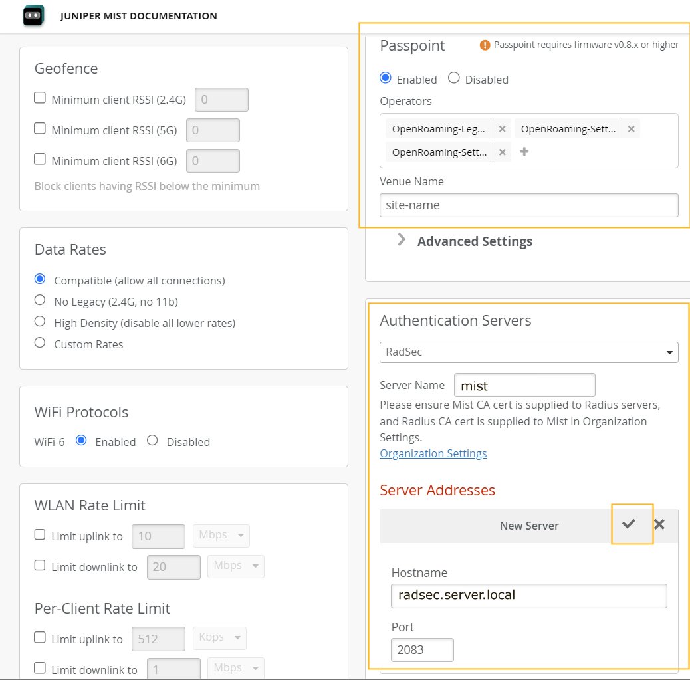Remove the first OpenRoaming-Sett... operator tag

click(632, 129)
